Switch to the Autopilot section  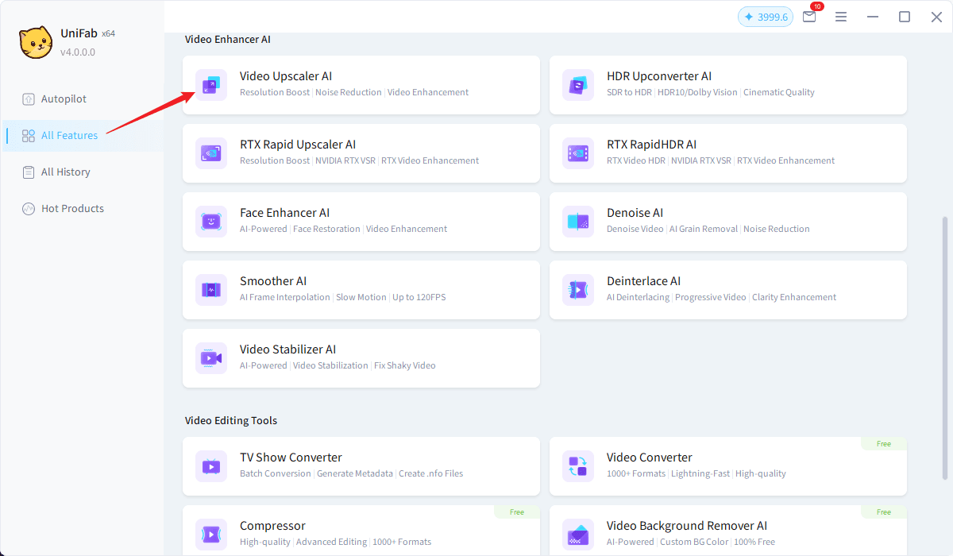(x=64, y=99)
